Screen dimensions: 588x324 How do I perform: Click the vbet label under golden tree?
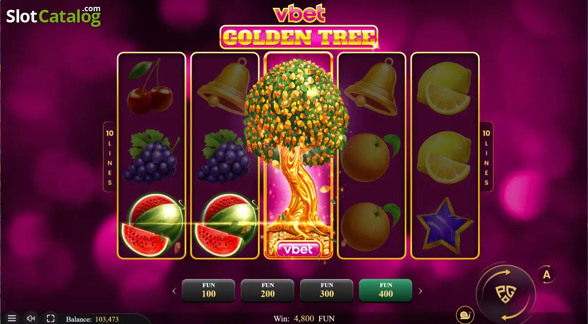(x=298, y=249)
